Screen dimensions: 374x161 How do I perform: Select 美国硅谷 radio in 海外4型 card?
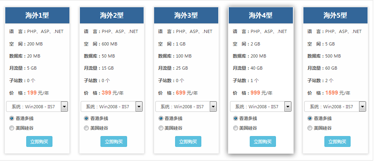[236, 128]
